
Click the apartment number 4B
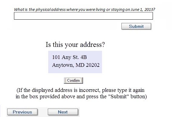(84, 57)
